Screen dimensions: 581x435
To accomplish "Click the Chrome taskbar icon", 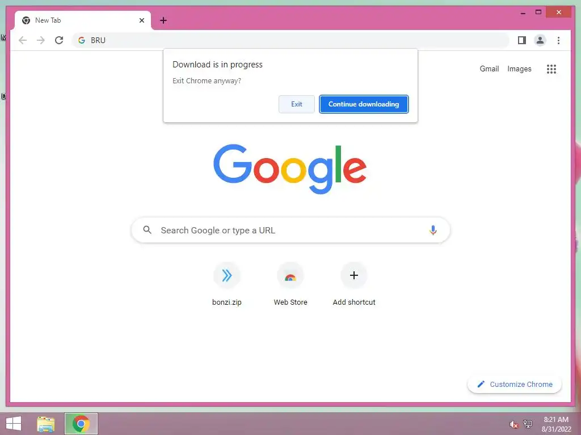I will click(x=81, y=424).
